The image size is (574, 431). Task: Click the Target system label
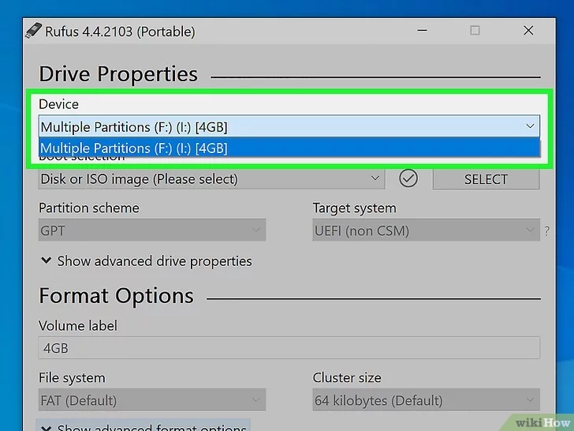point(354,208)
